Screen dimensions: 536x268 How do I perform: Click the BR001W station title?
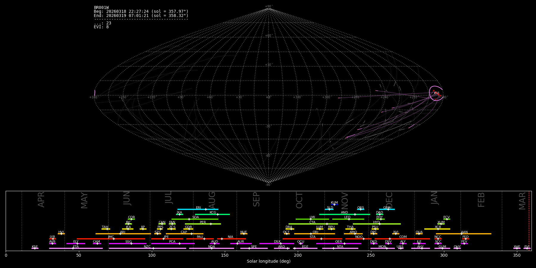click(x=101, y=8)
